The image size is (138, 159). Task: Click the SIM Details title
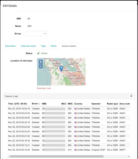click(x=10, y=6)
